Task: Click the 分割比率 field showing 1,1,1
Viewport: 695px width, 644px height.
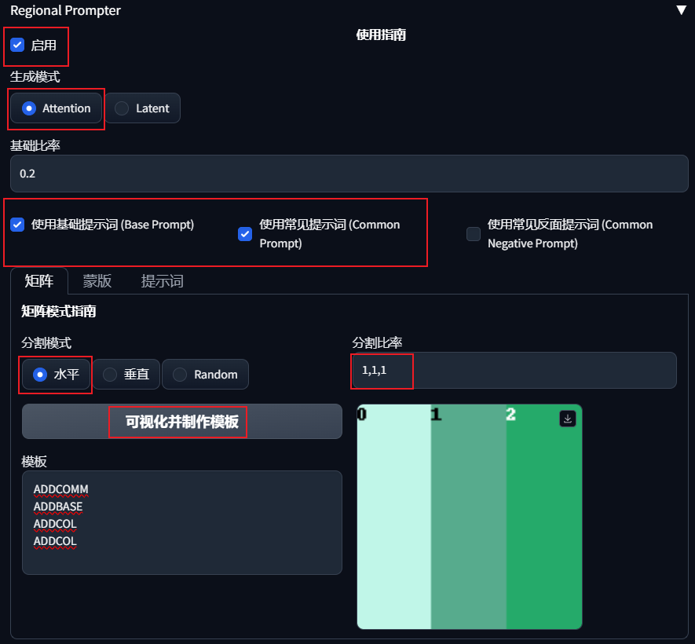Action: [382, 370]
